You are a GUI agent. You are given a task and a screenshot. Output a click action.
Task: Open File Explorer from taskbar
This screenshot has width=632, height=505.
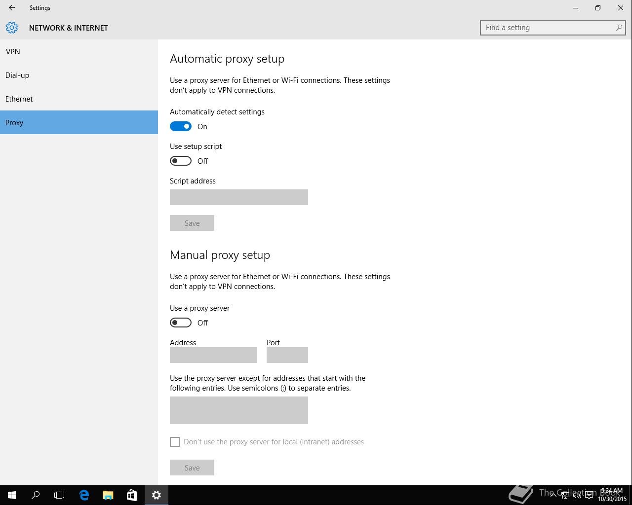(x=108, y=495)
